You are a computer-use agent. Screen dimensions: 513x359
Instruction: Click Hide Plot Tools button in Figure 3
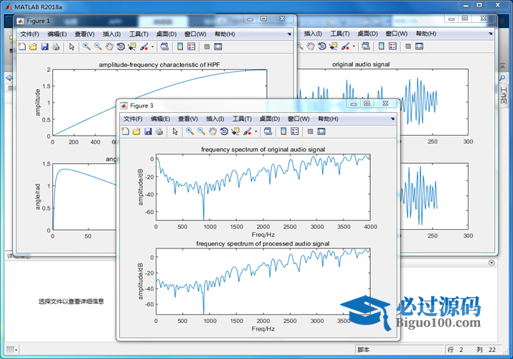pos(310,131)
